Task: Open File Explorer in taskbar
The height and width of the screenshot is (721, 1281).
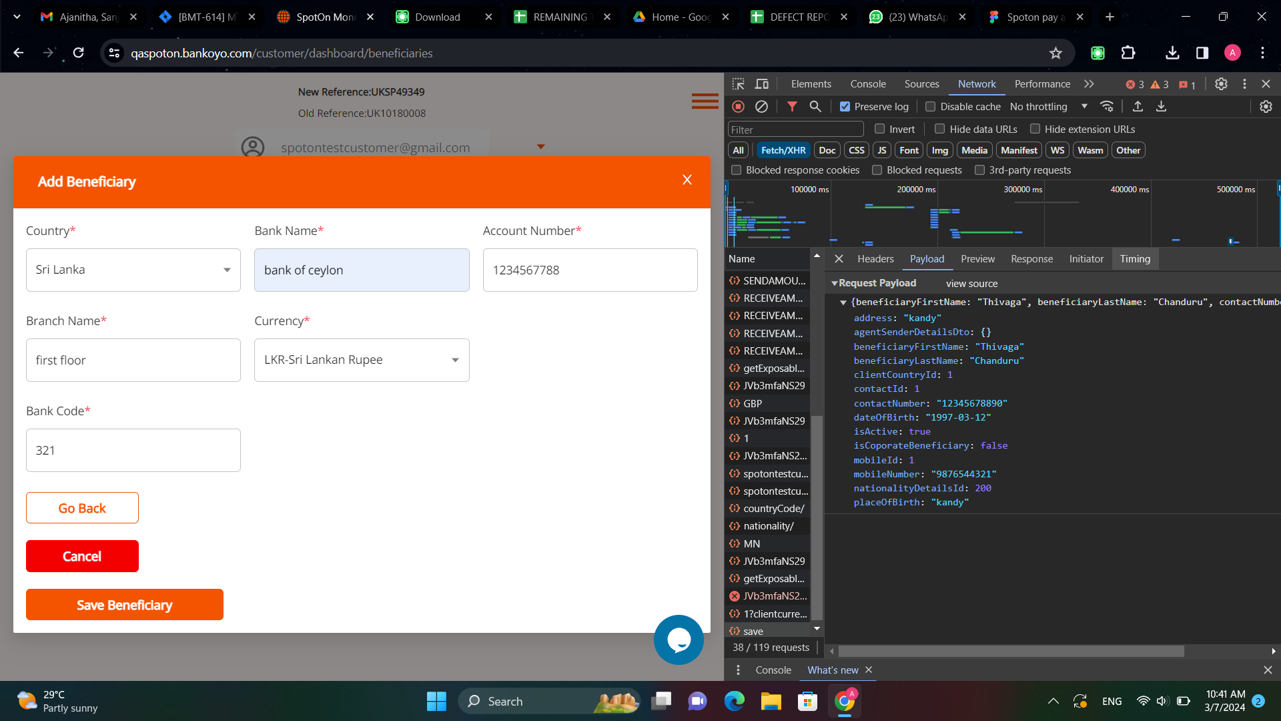Action: [771, 701]
